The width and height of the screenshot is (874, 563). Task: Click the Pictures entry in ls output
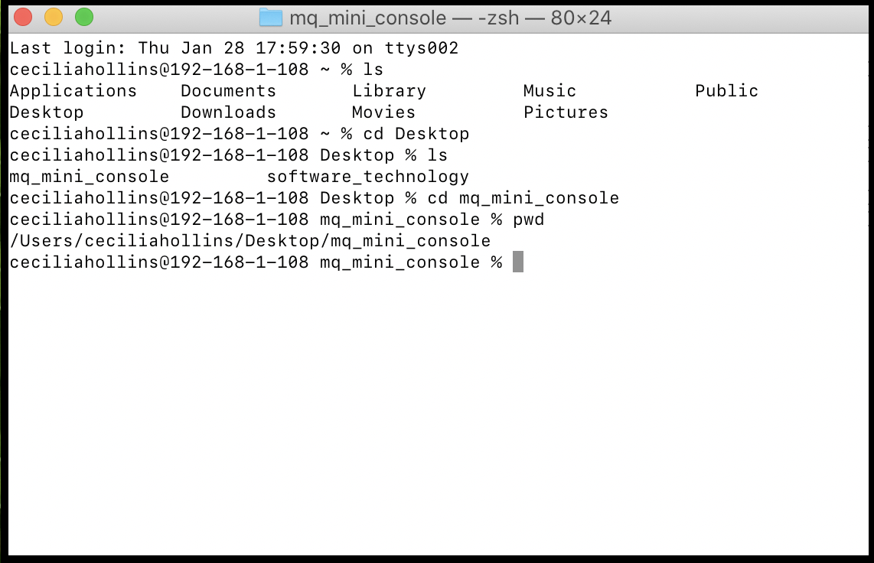(566, 112)
